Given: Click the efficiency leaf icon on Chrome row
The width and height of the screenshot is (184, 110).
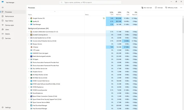Looking at the screenshot, I should click(x=104, y=18).
